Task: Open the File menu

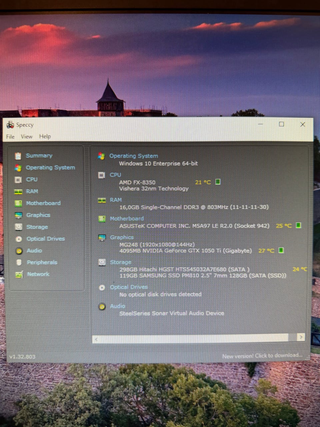Action: click(x=10, y=136)
